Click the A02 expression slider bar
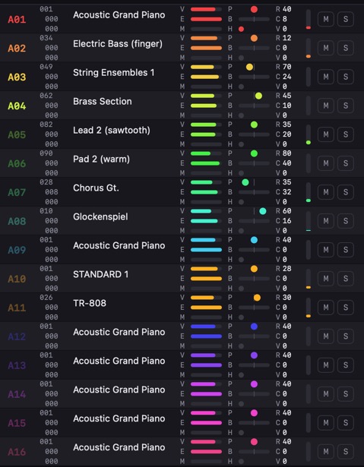The width and height of the screenshot is (364, 467). 206,48
